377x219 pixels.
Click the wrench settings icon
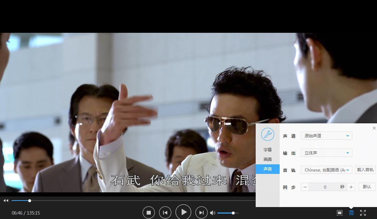pos(268,134)
